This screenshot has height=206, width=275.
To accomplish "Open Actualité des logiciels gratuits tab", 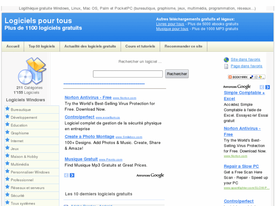I will [x=90, y=46].
